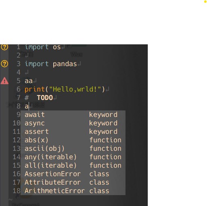Click 'import os' on line 1
The image size is (207, 206).
[x=43, y=47]
